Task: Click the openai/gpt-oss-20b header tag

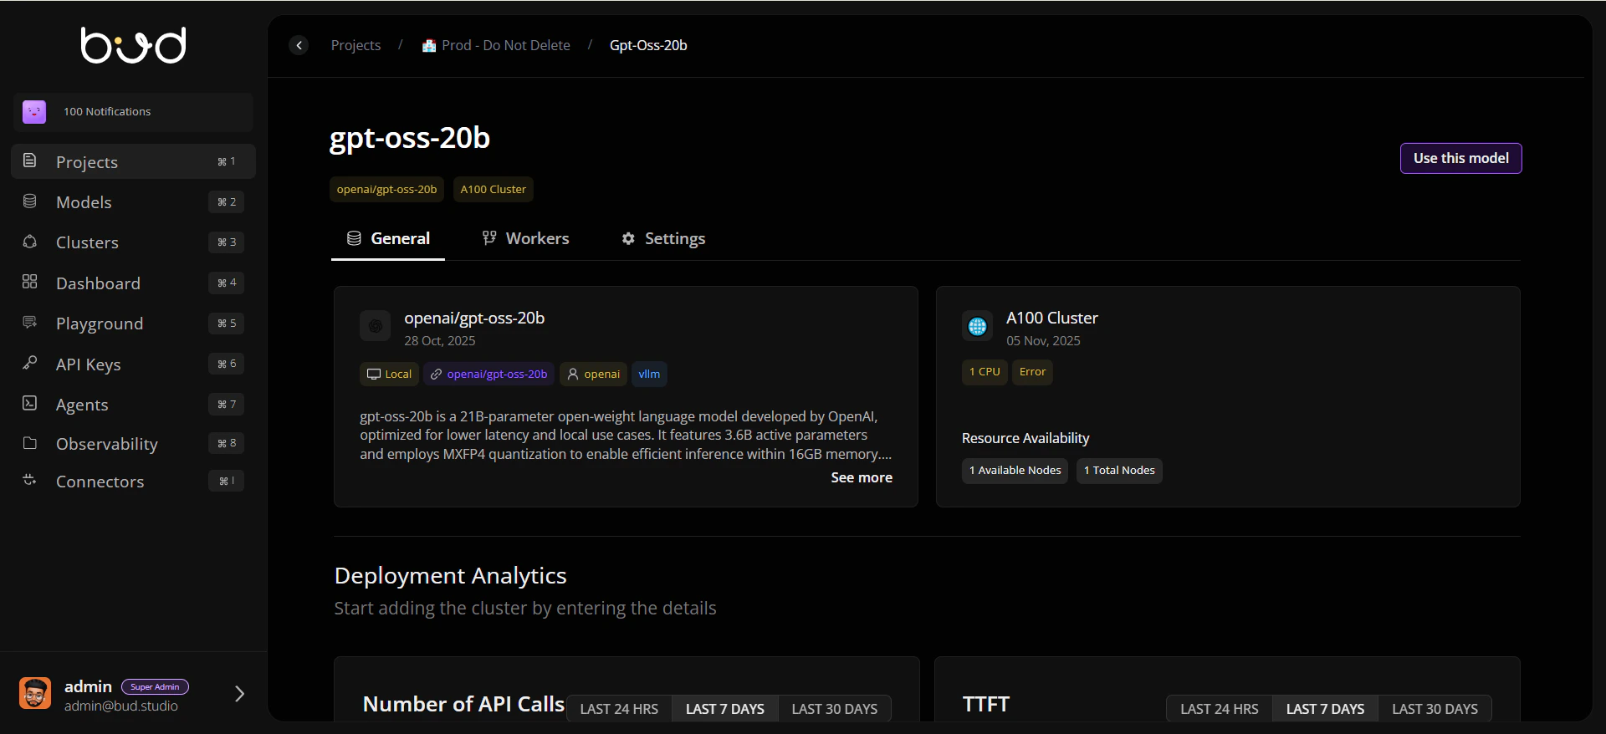Action: pyautogui.click(x=386, y=190)
